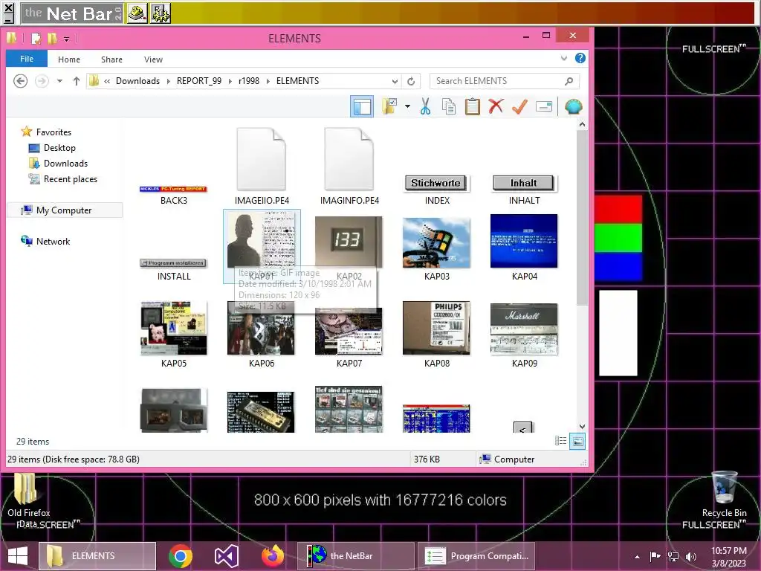Open Firefox from the taskbar
Viewport: 761px width, 571px height.
[272, 556]
